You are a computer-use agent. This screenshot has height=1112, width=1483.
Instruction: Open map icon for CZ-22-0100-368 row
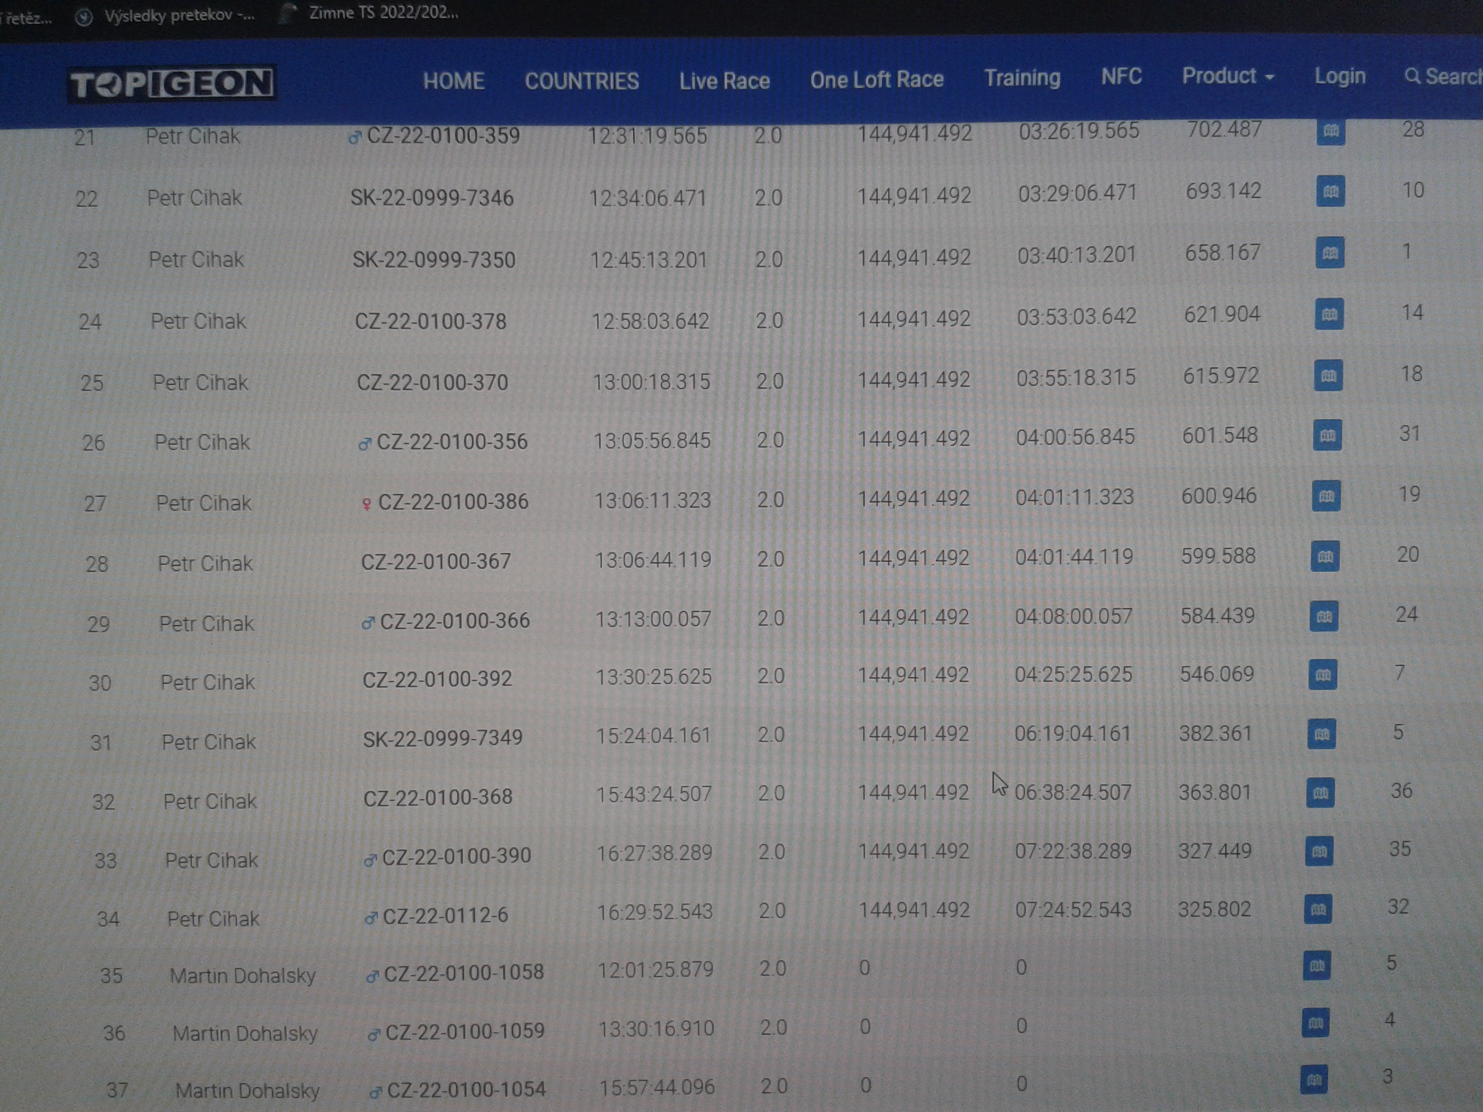click(1320, 793)
